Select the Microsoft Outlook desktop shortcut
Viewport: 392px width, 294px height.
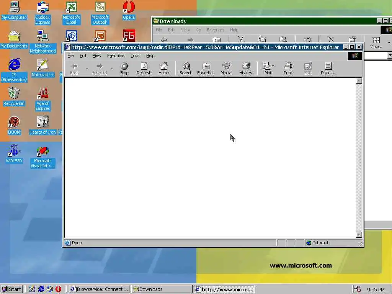[x=100, y=13]
